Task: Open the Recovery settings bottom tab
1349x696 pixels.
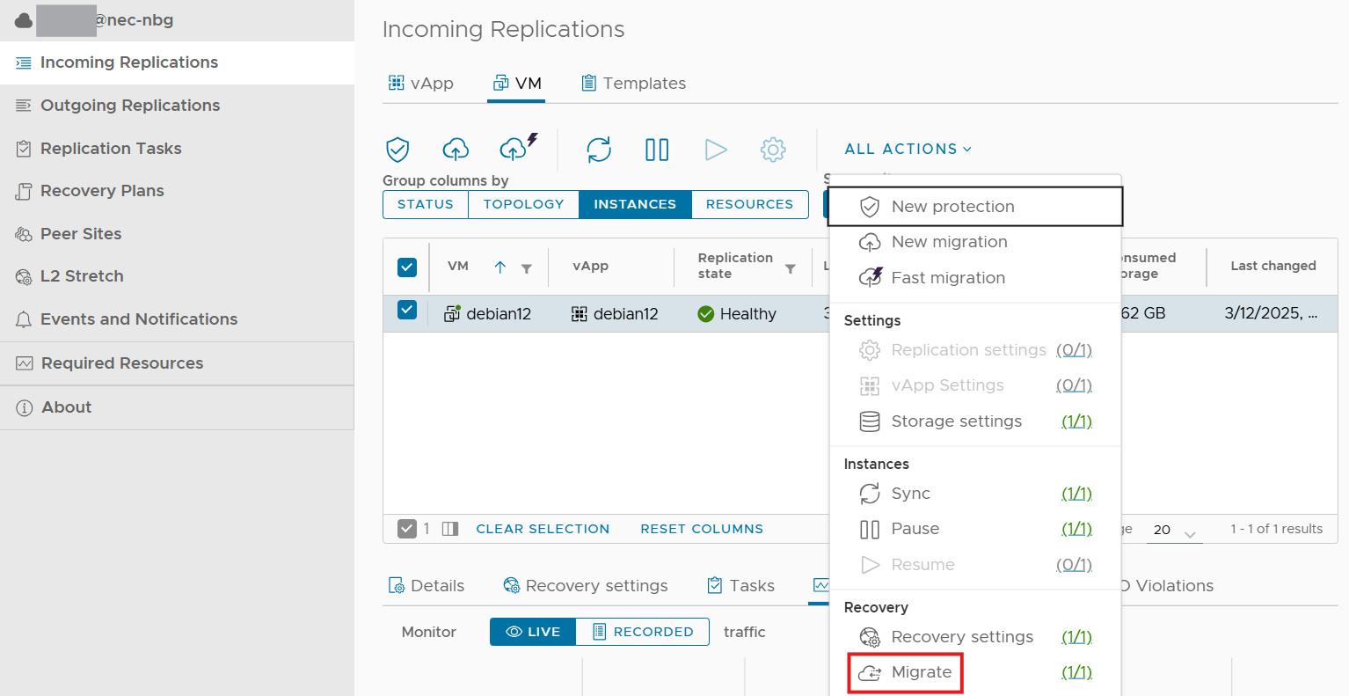Action: point(586,586)
